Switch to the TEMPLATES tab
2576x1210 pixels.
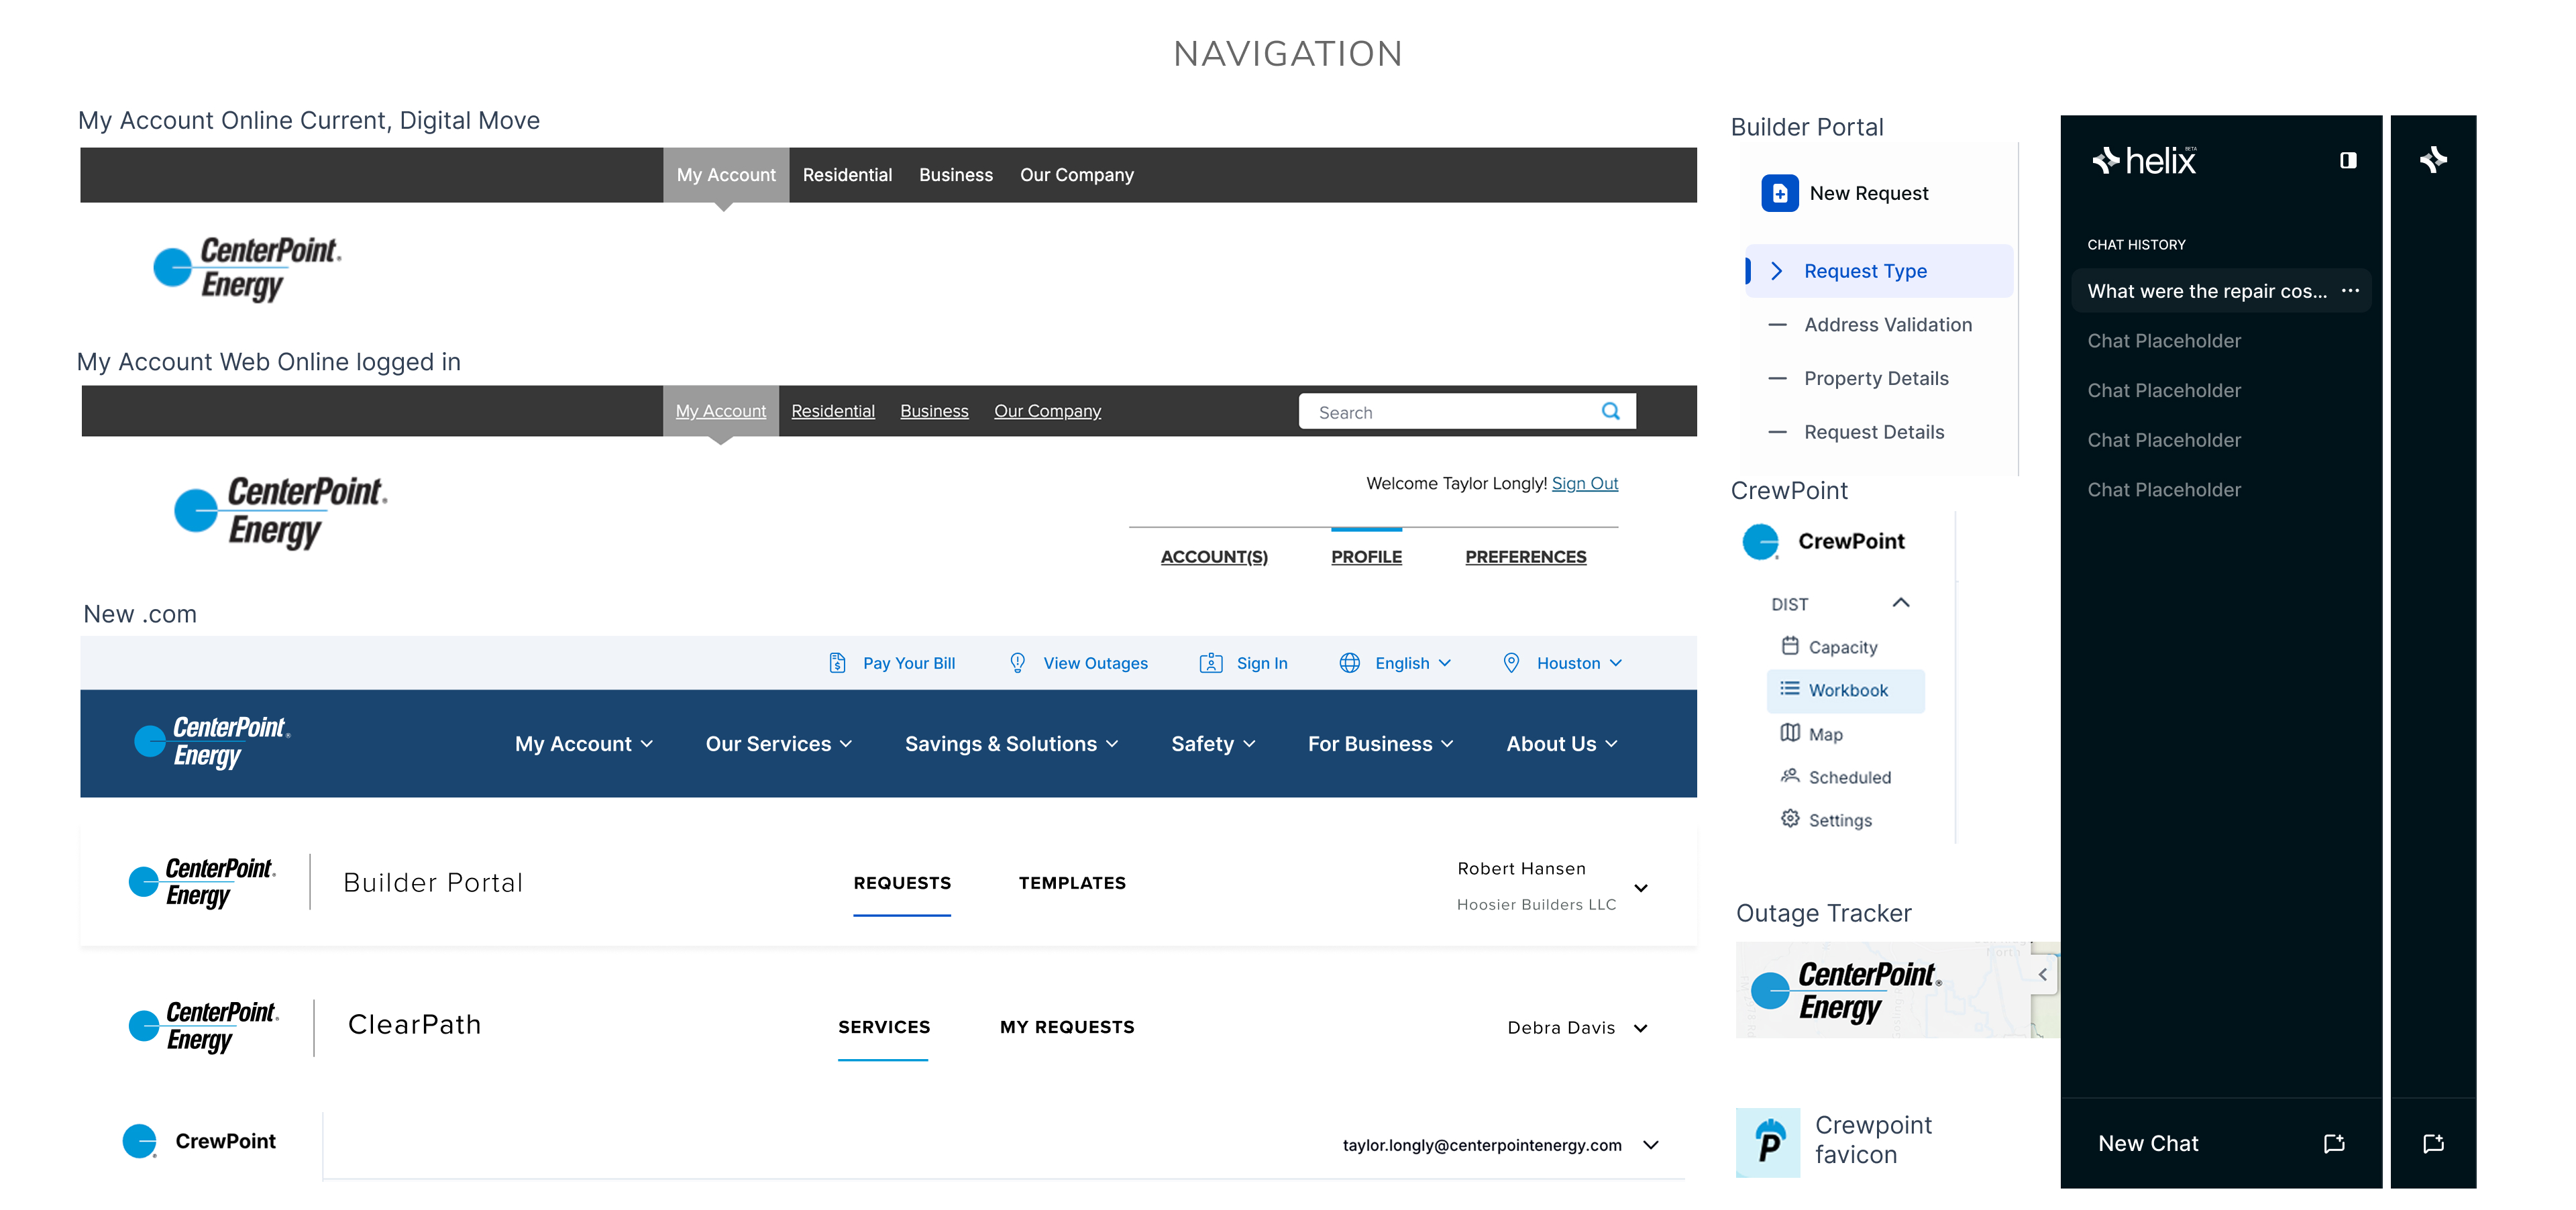tap(1072, 883)
